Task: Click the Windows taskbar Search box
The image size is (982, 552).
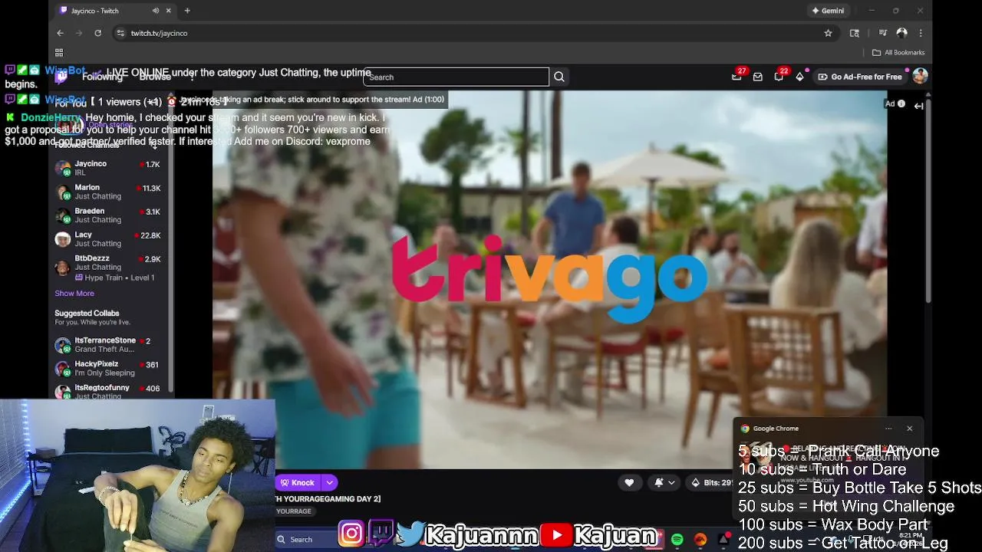Action: tap(305, 539)
